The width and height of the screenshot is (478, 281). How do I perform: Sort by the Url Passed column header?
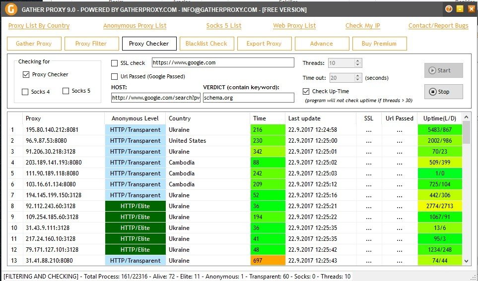(x=400, y=118)
